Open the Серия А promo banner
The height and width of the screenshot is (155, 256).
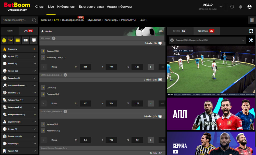tap(211, 143)
